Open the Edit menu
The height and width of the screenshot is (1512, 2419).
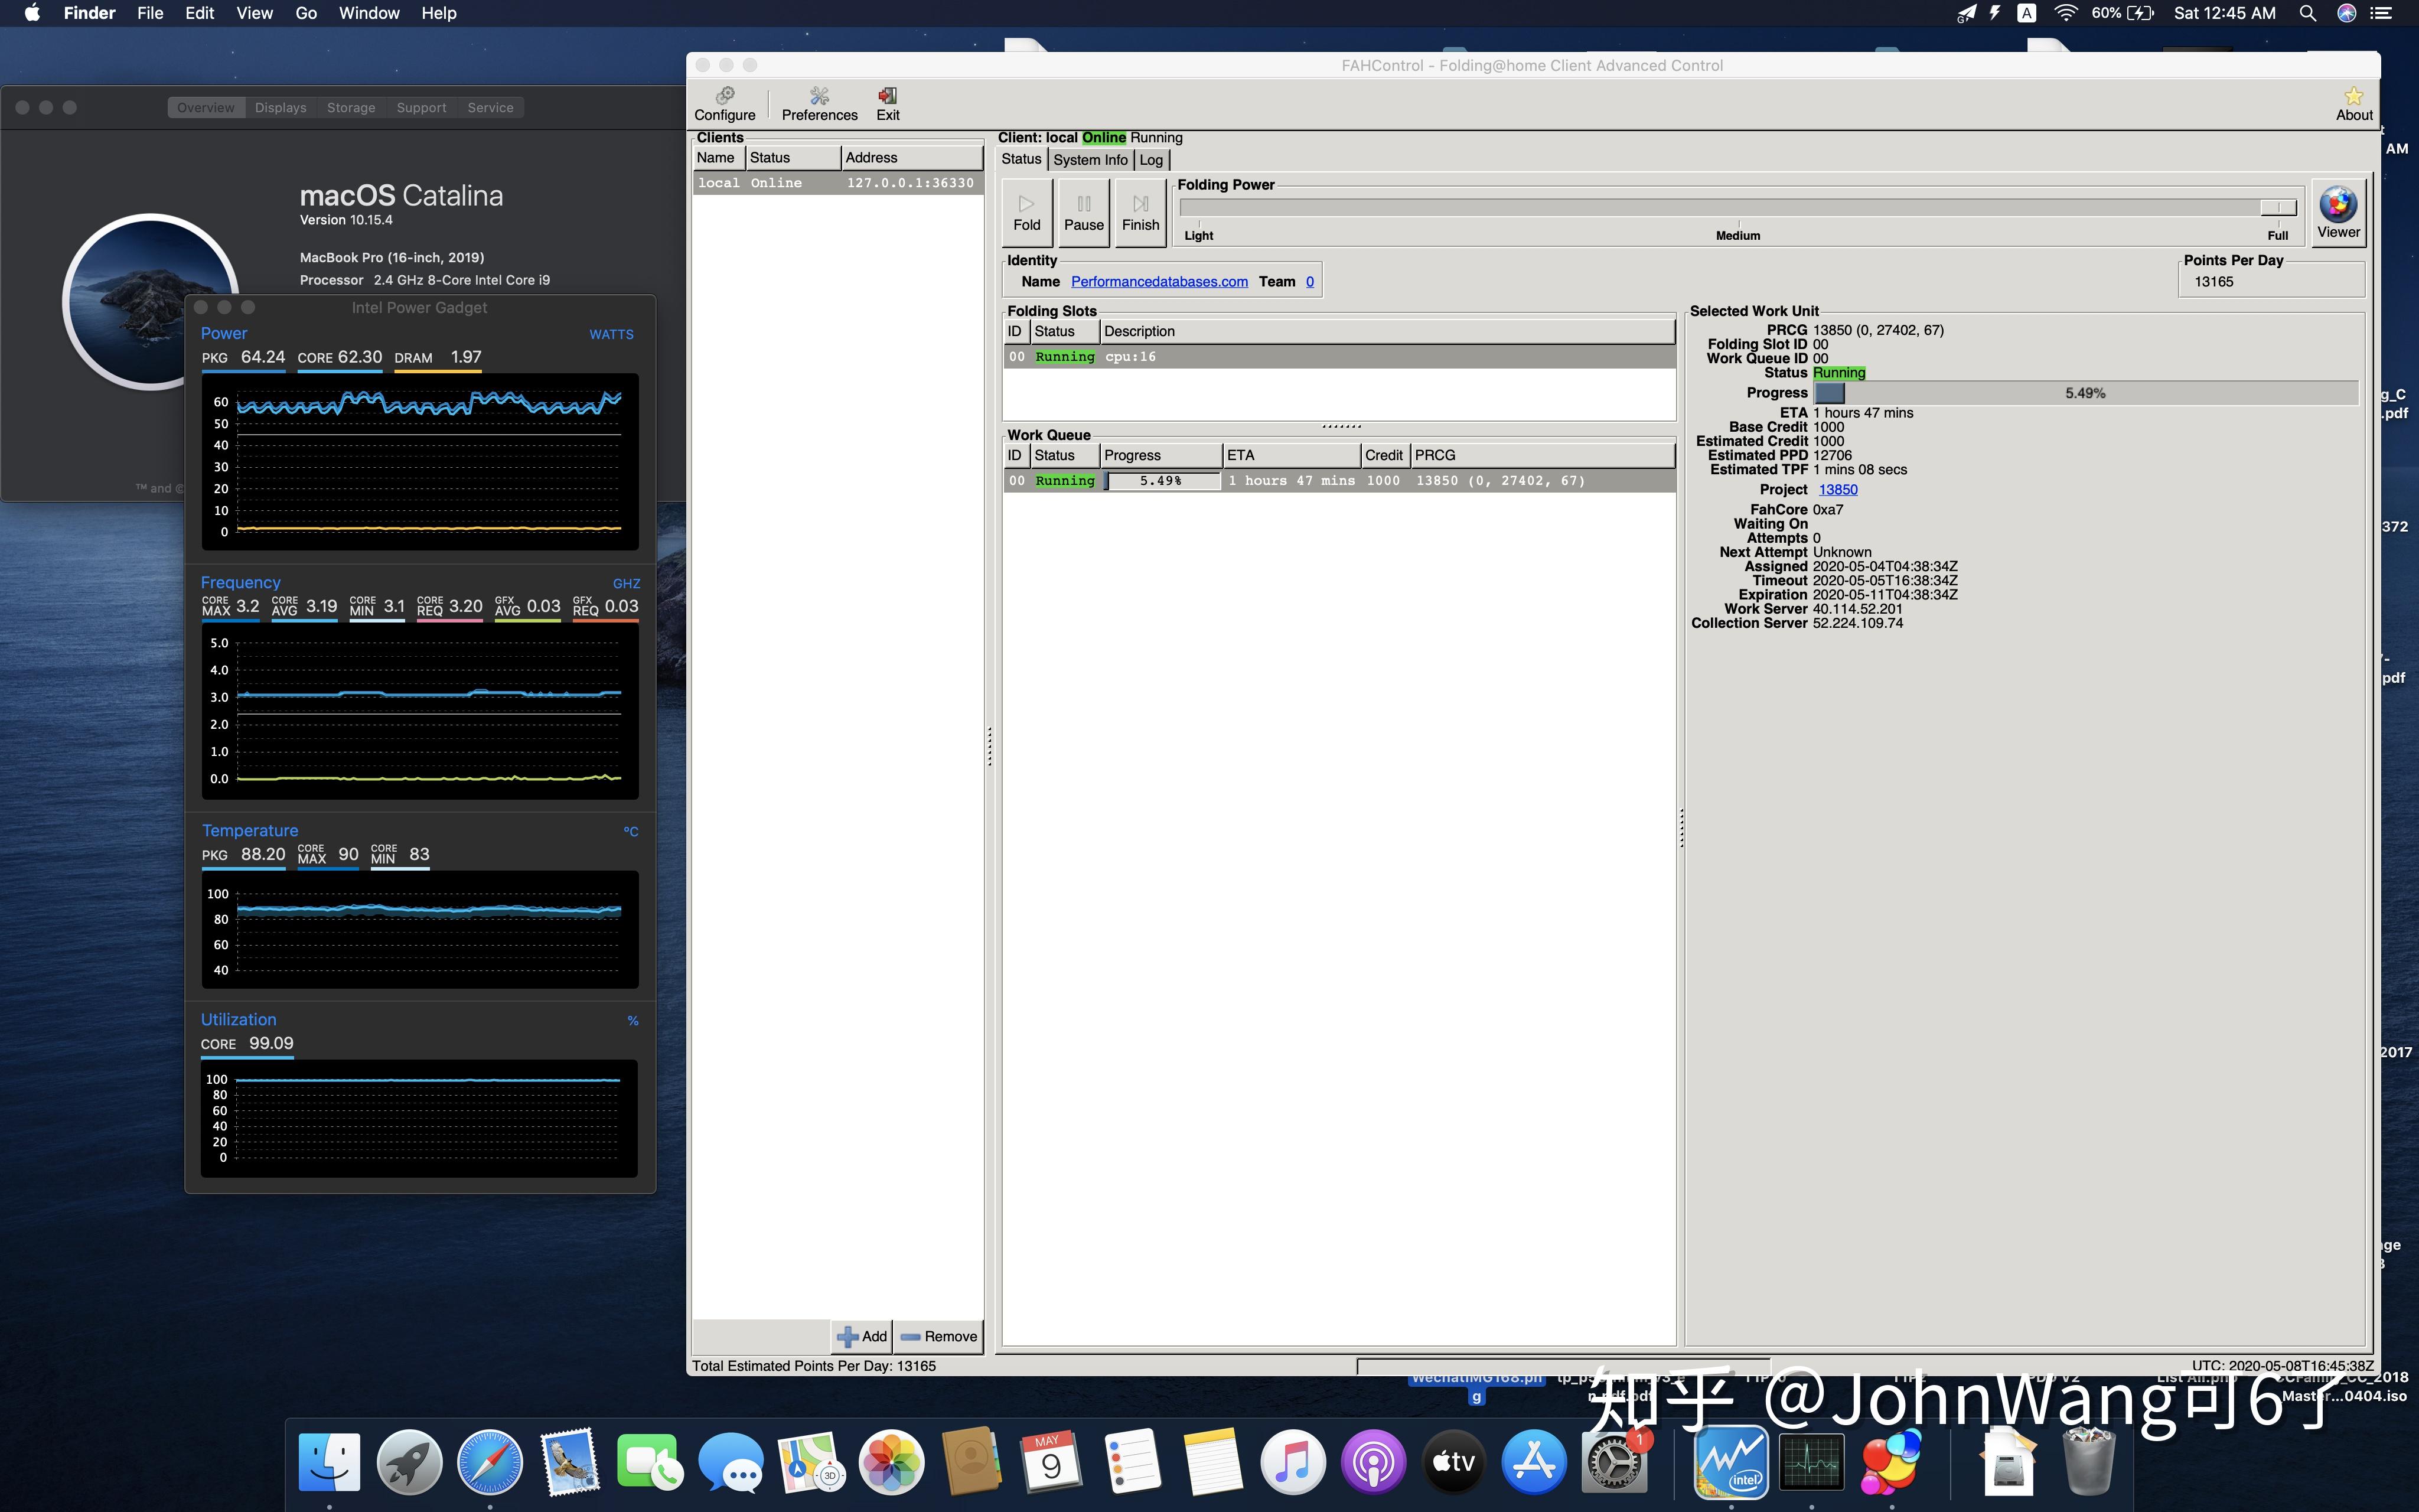tap(200, 13)
